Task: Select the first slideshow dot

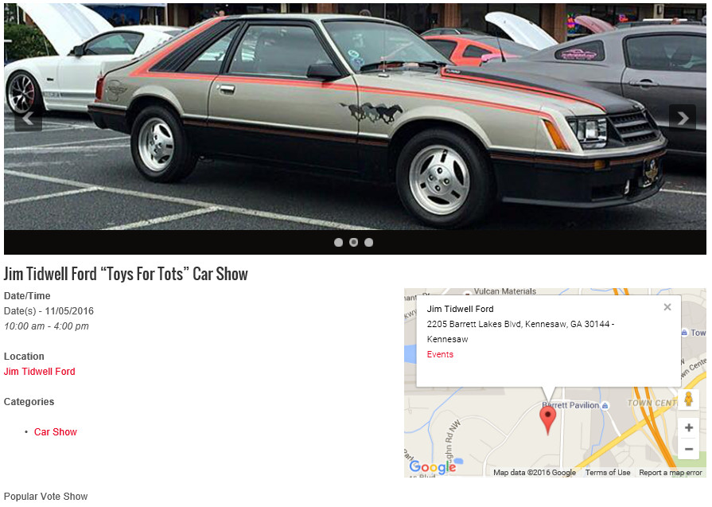Action: pyautogui.click(x=338, y=243)
